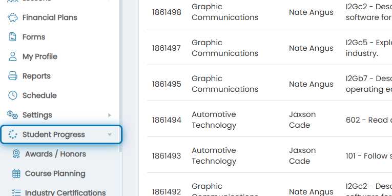Click Jaxson Cade in row 1861493
The image size is (392, 196).
point(302,155)
